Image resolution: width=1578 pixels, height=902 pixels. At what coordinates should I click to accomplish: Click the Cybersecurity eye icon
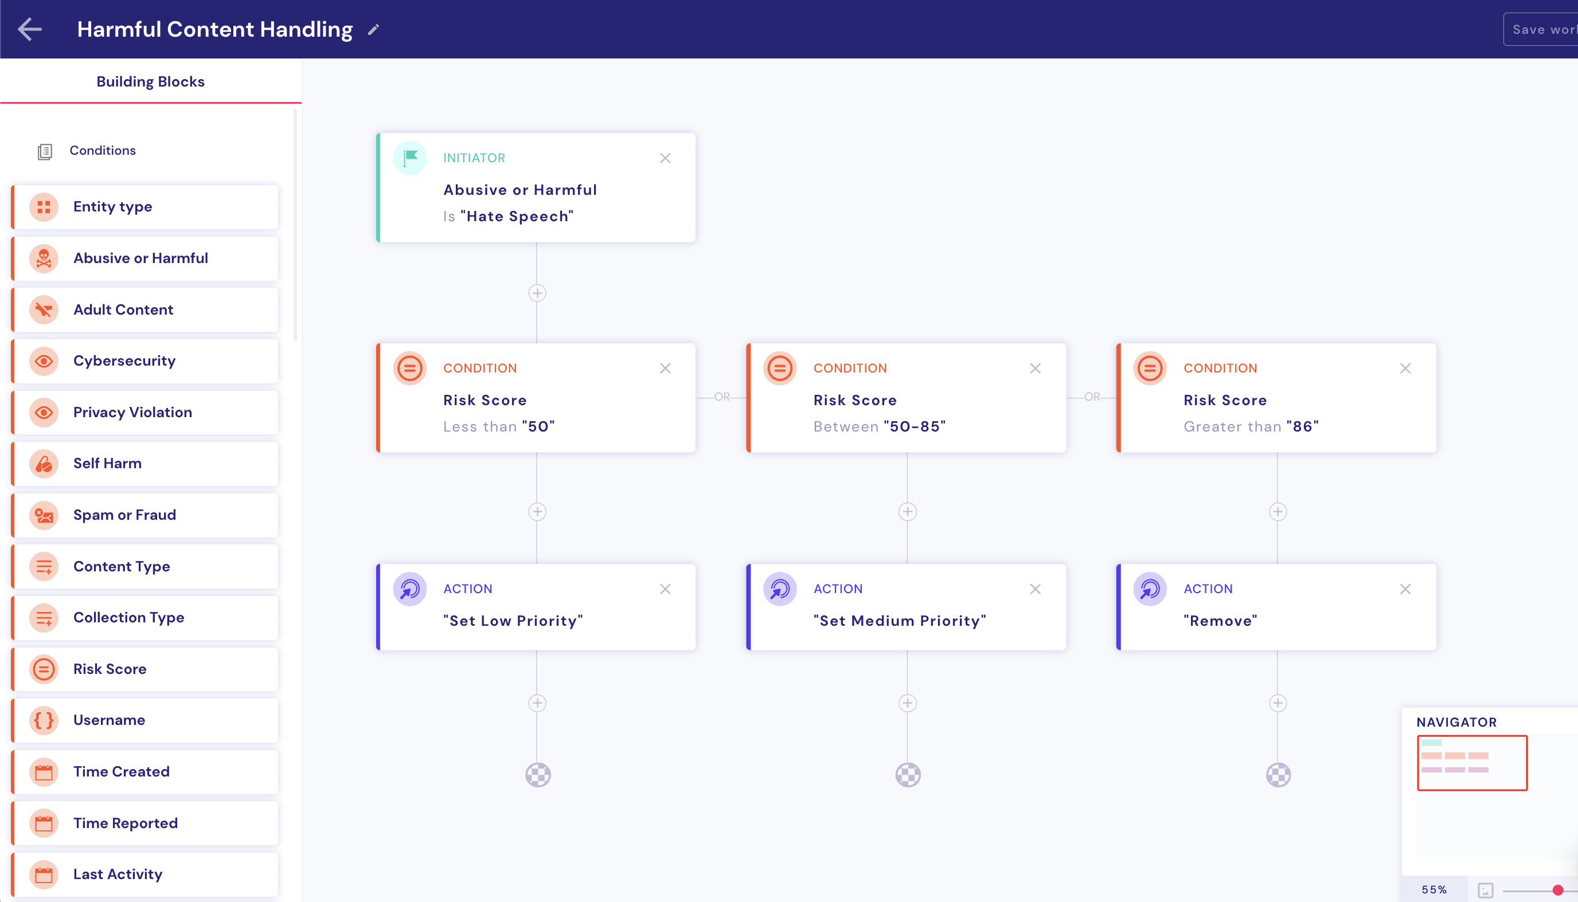coord(43,361)
